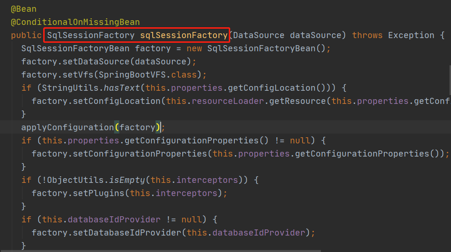Click the StringUtils.hasText method call

(91, 88)
